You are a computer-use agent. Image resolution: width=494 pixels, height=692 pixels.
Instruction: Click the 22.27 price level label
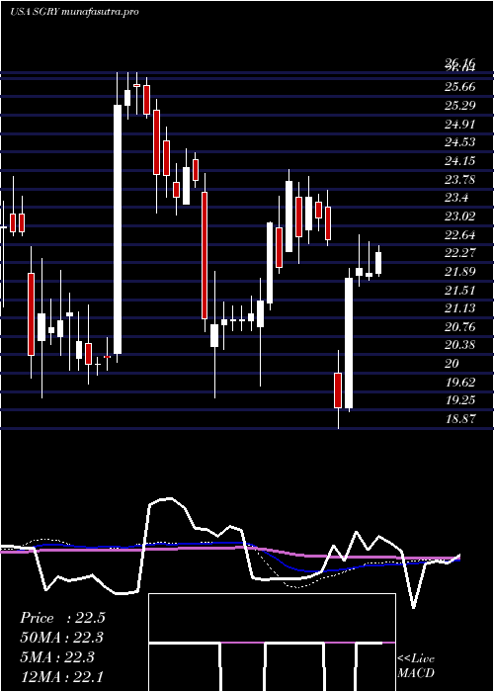[460, 253]
